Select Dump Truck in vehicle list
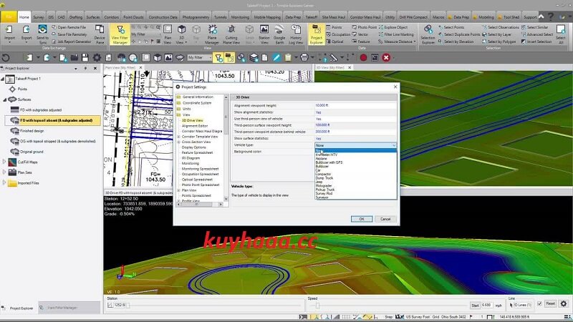 (324, 177)
